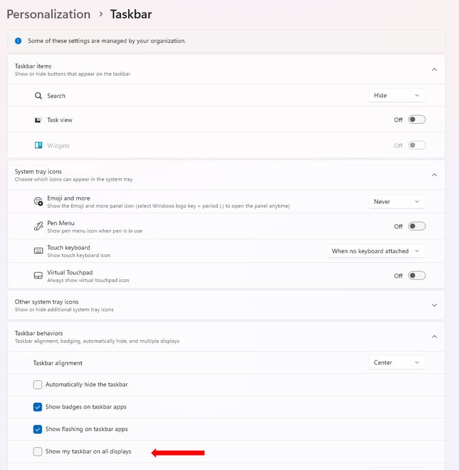Screen dimensions: 459x470
Task: Open the Taskbar alignment Center dropdown
Action: coord(397,363)
